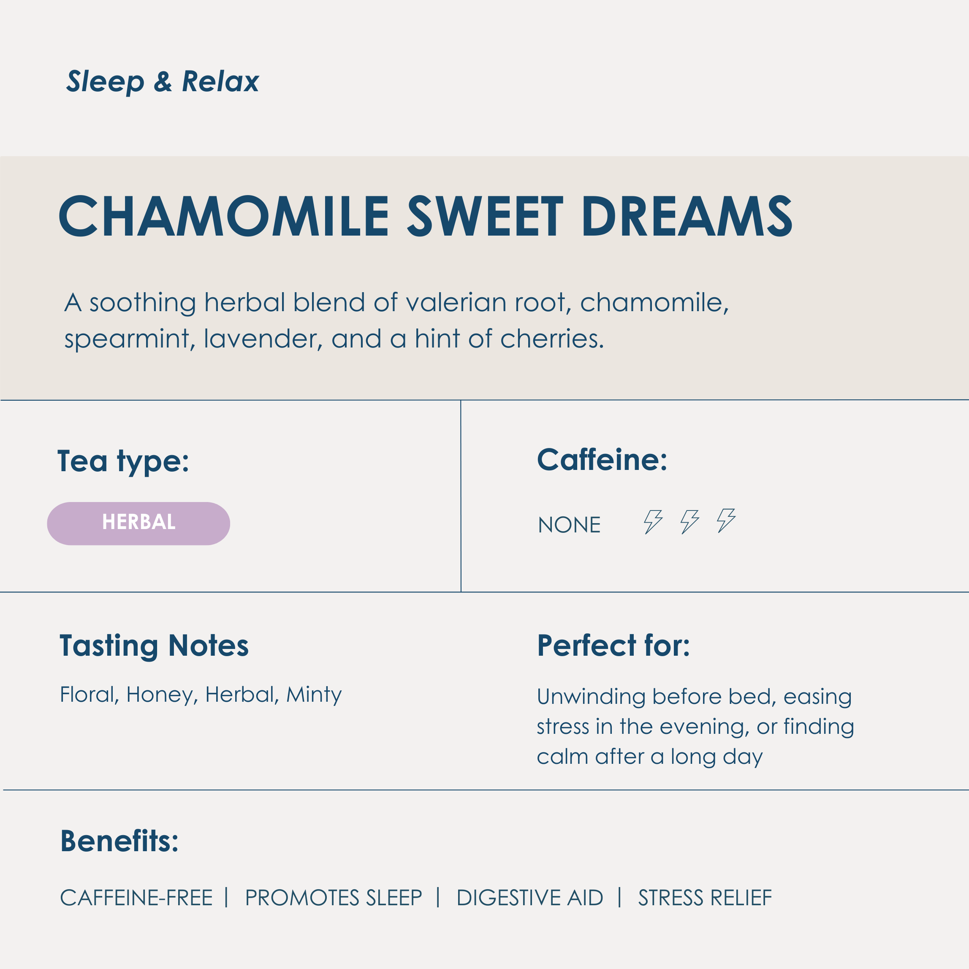969x969 pixels.
Task: Pick the DIGESTIVE AID benefit
Action: coord(529,898)
